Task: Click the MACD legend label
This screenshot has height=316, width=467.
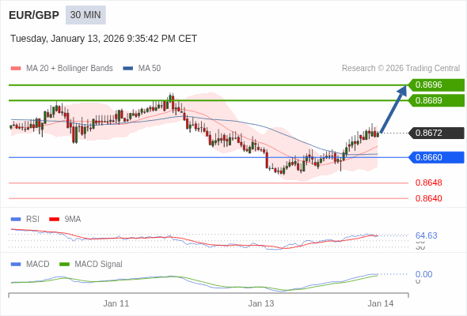Action: [x=38, y=265]
